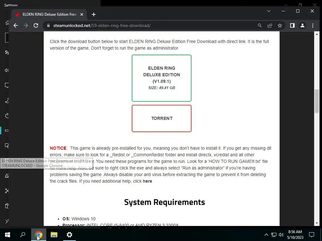Open the taskbar clock and date
Screen dimensions: 322x241
click(295, 235)
